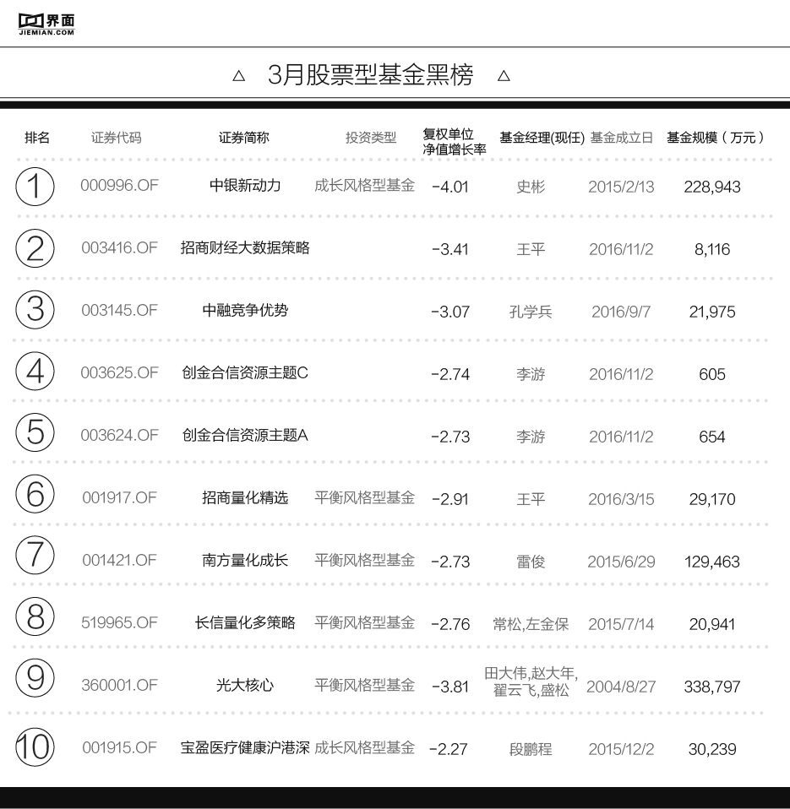Click the founding date 2016/9/7
790x809 pixels.
point(621,312)
